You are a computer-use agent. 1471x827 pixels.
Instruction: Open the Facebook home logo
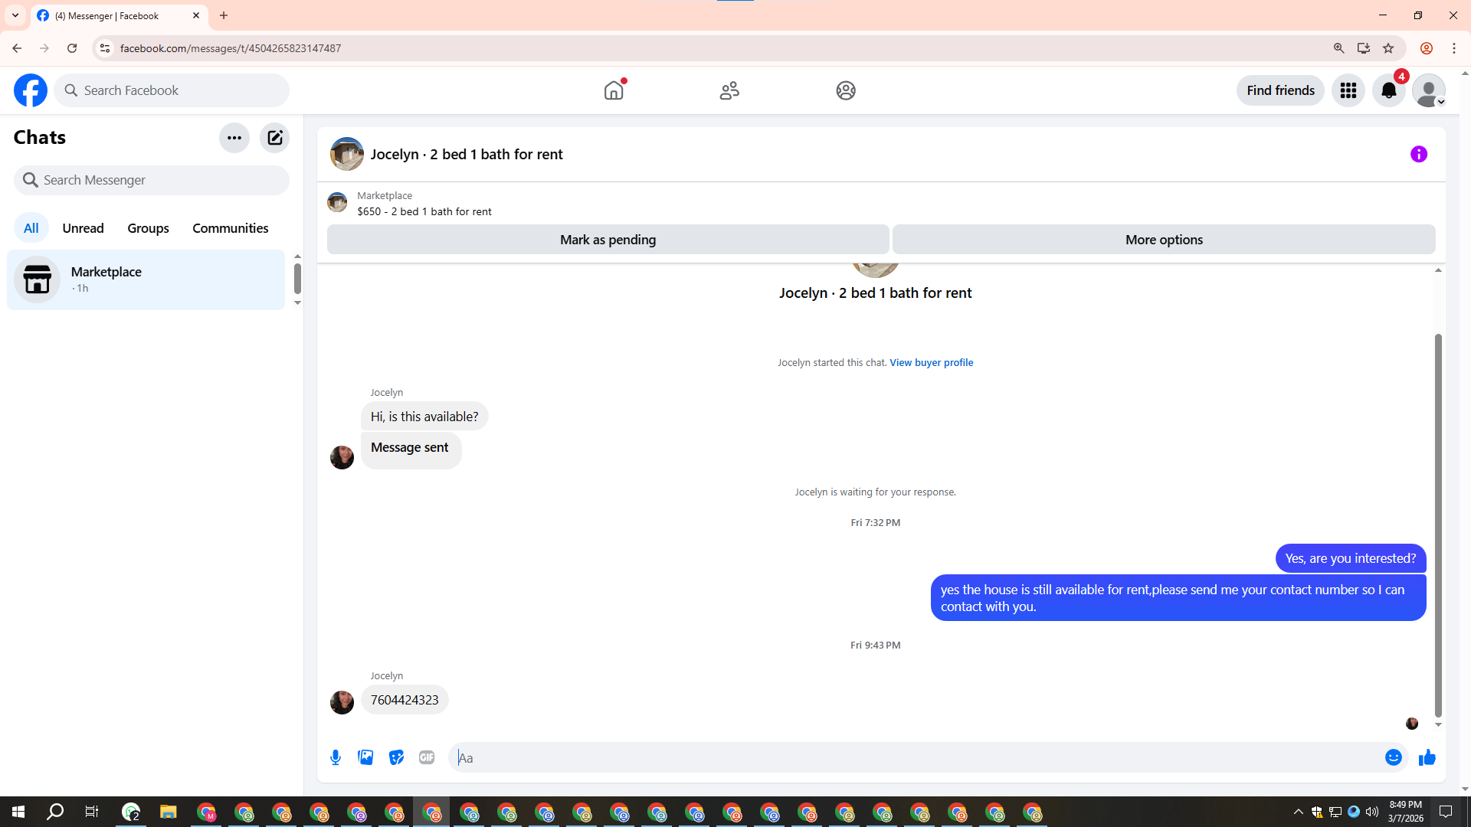[31, 90]
